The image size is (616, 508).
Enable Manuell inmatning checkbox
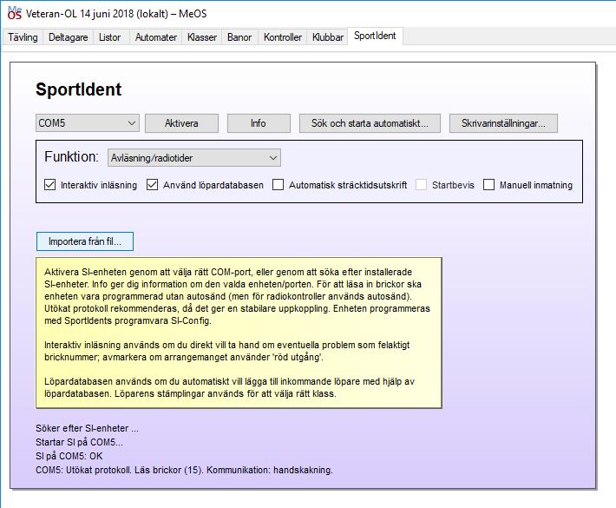point(488,184)
